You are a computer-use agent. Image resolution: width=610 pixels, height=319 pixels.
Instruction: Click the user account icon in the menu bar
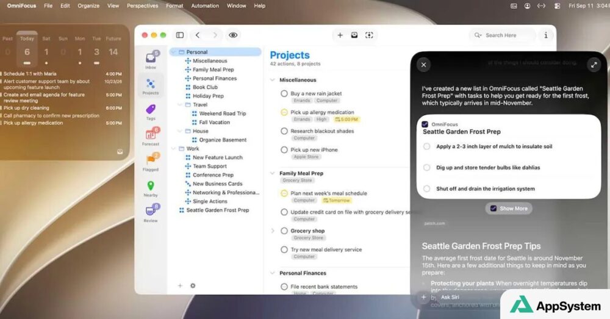tap(528, 6)
